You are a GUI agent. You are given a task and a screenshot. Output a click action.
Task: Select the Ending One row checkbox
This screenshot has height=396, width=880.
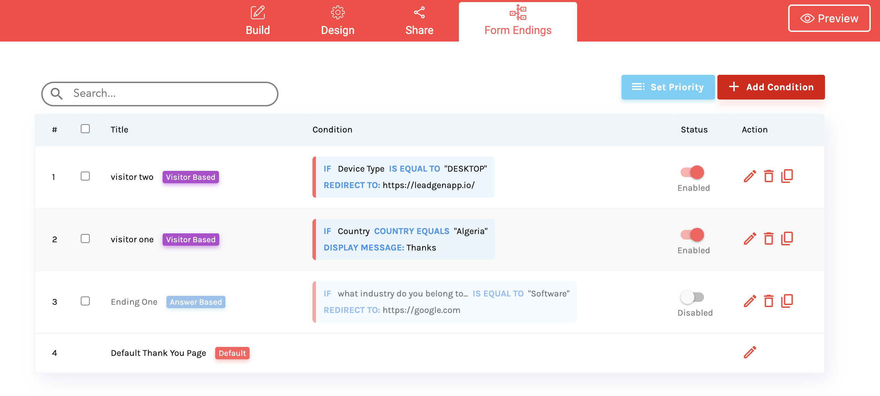85,301
